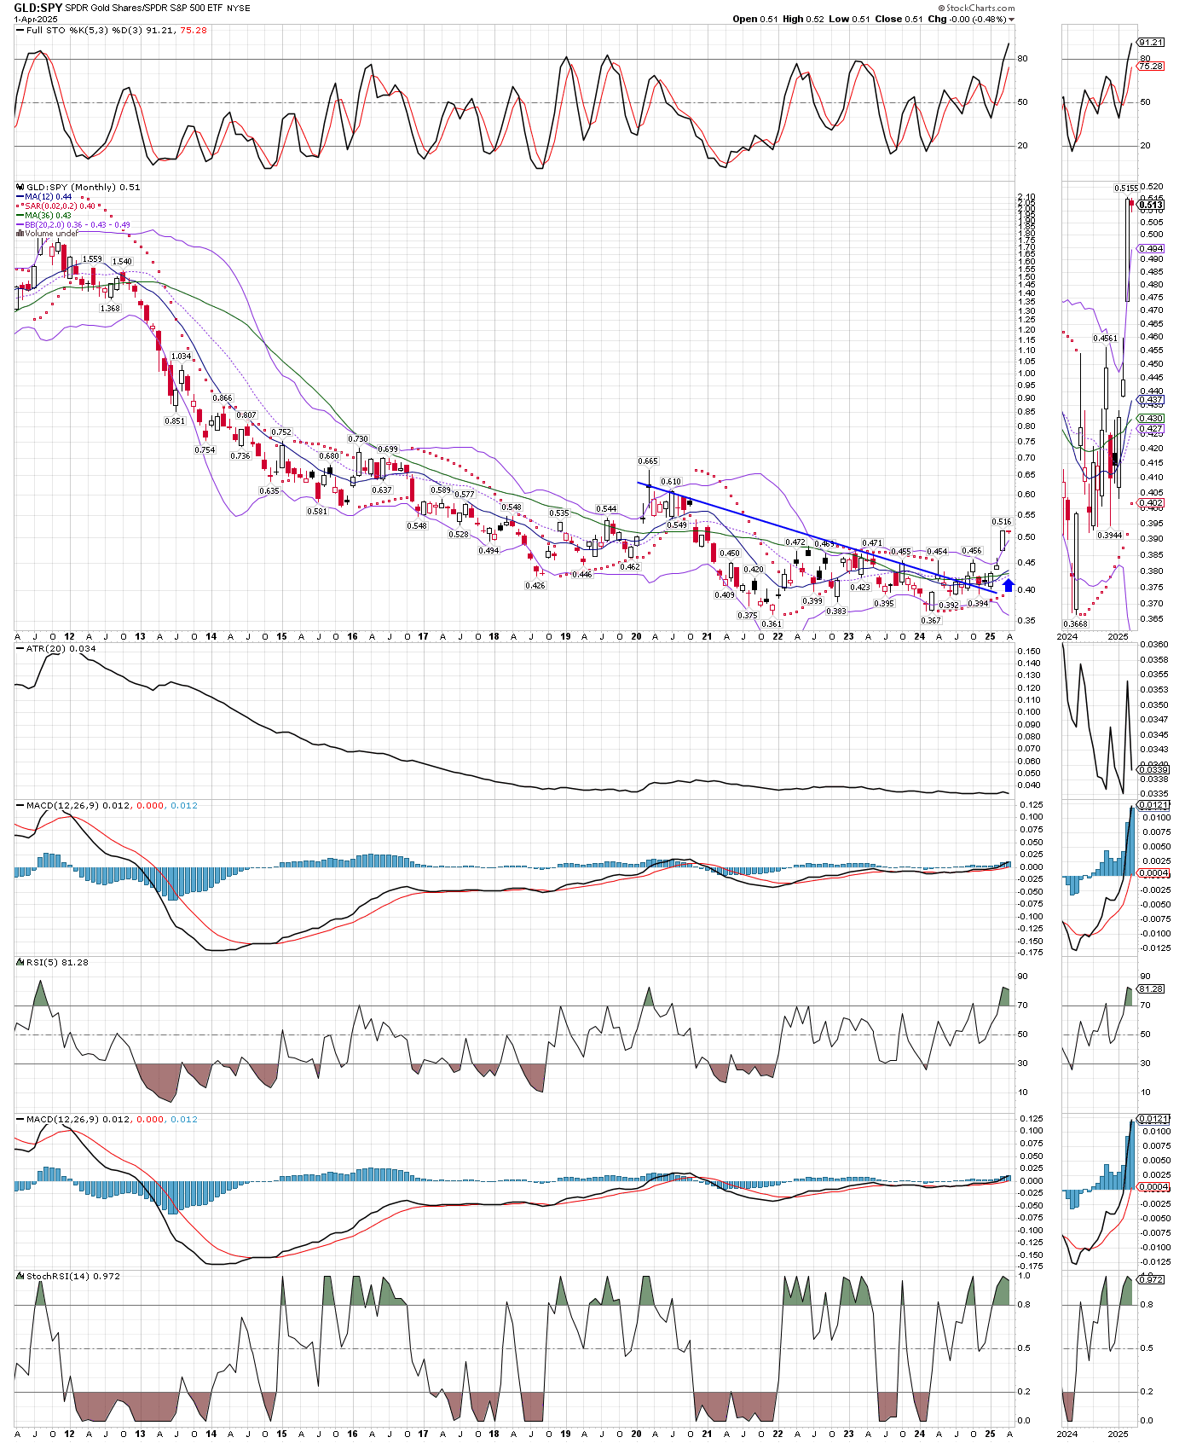Click the 0.0339 ATR value tag

point(1154,770)
